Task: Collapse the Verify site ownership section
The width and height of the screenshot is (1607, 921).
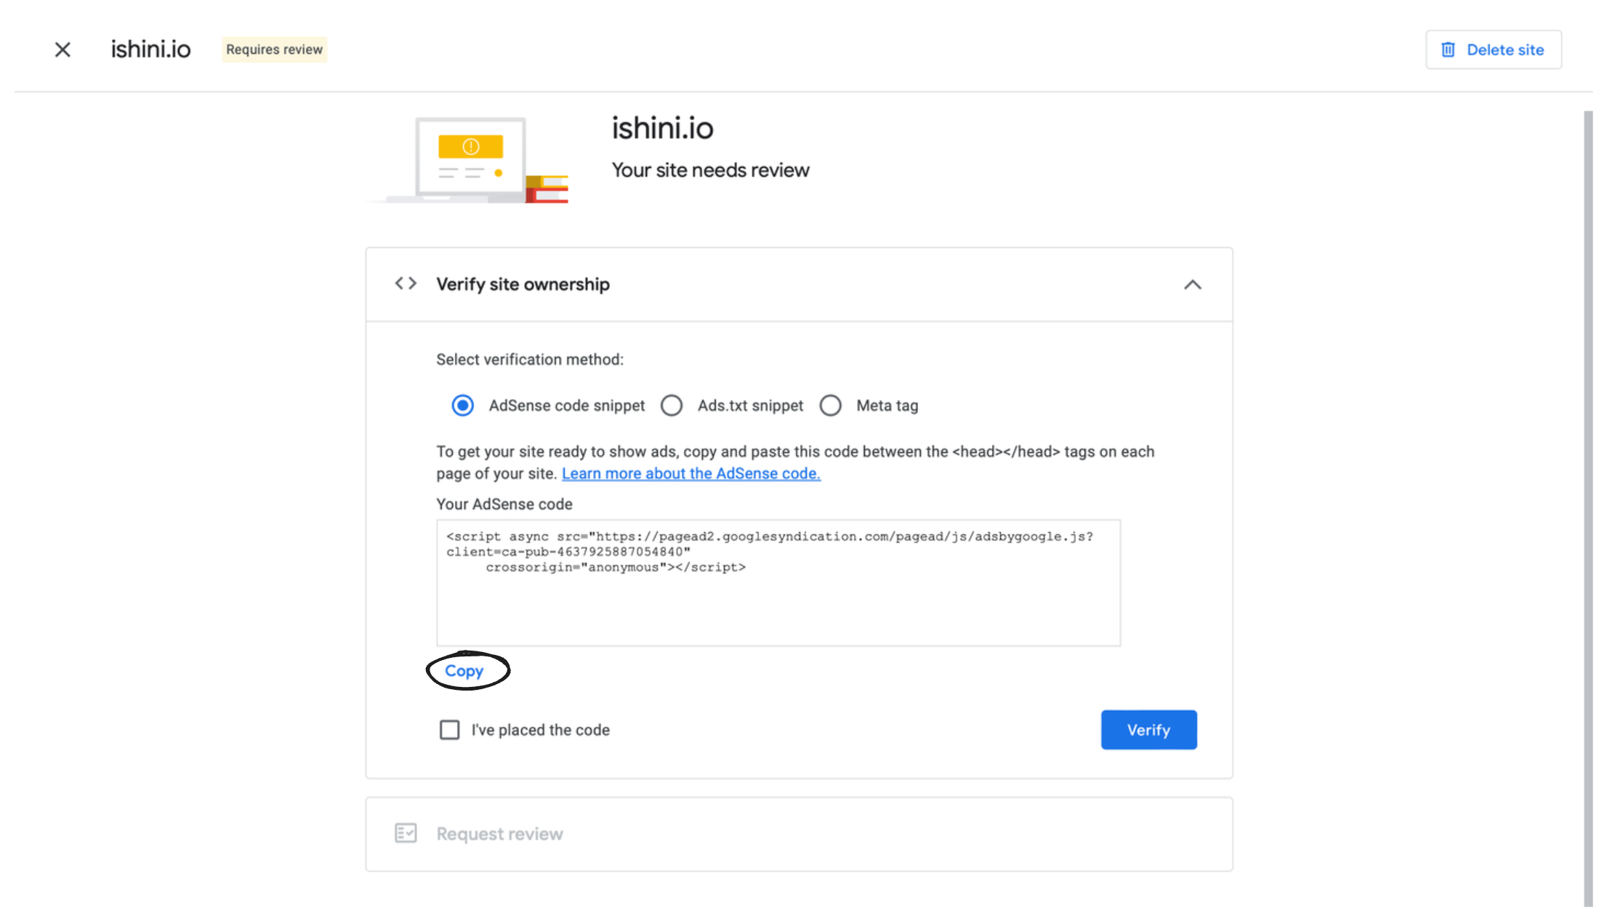Action: (1192, 284)
